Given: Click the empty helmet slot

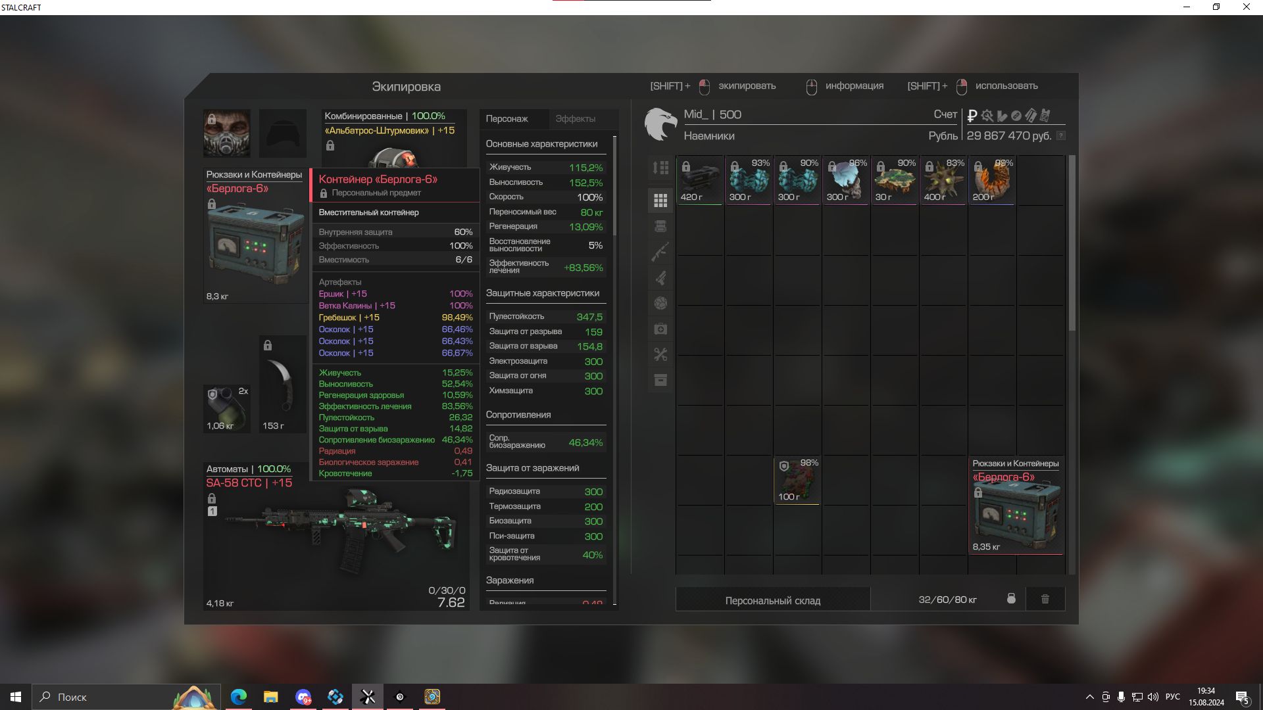Looking at the screenshot, I should point(283,133).
